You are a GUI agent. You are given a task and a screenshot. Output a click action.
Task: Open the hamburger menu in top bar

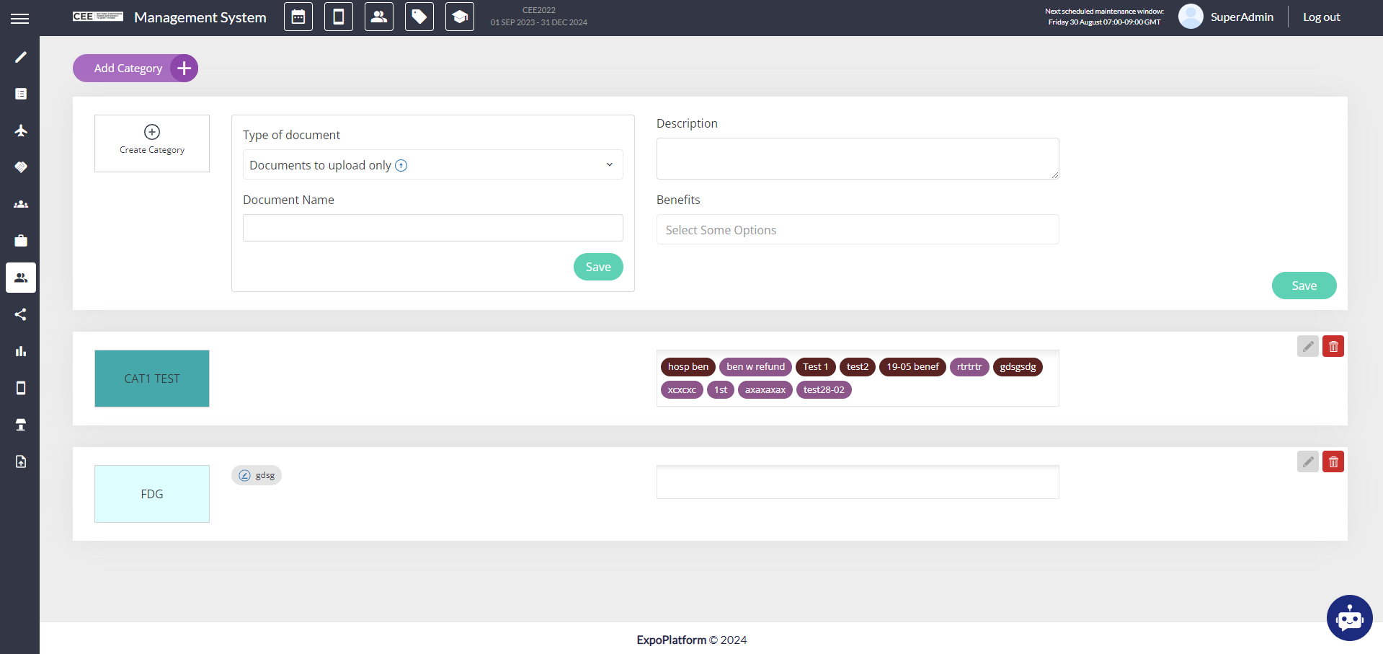20,18
